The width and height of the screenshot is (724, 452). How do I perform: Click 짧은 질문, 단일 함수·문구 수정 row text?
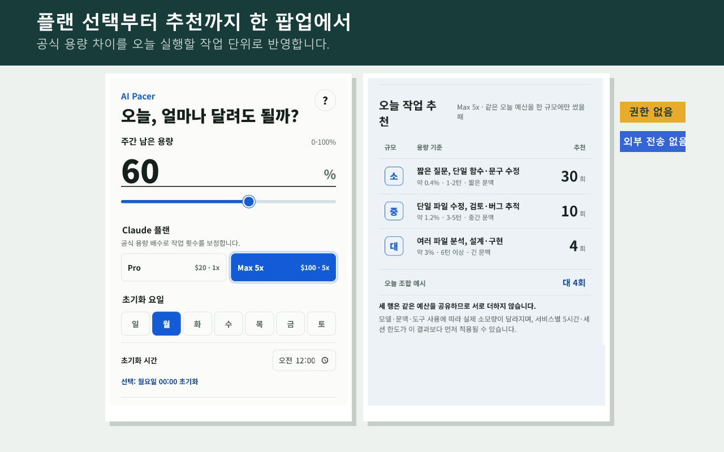468,171
